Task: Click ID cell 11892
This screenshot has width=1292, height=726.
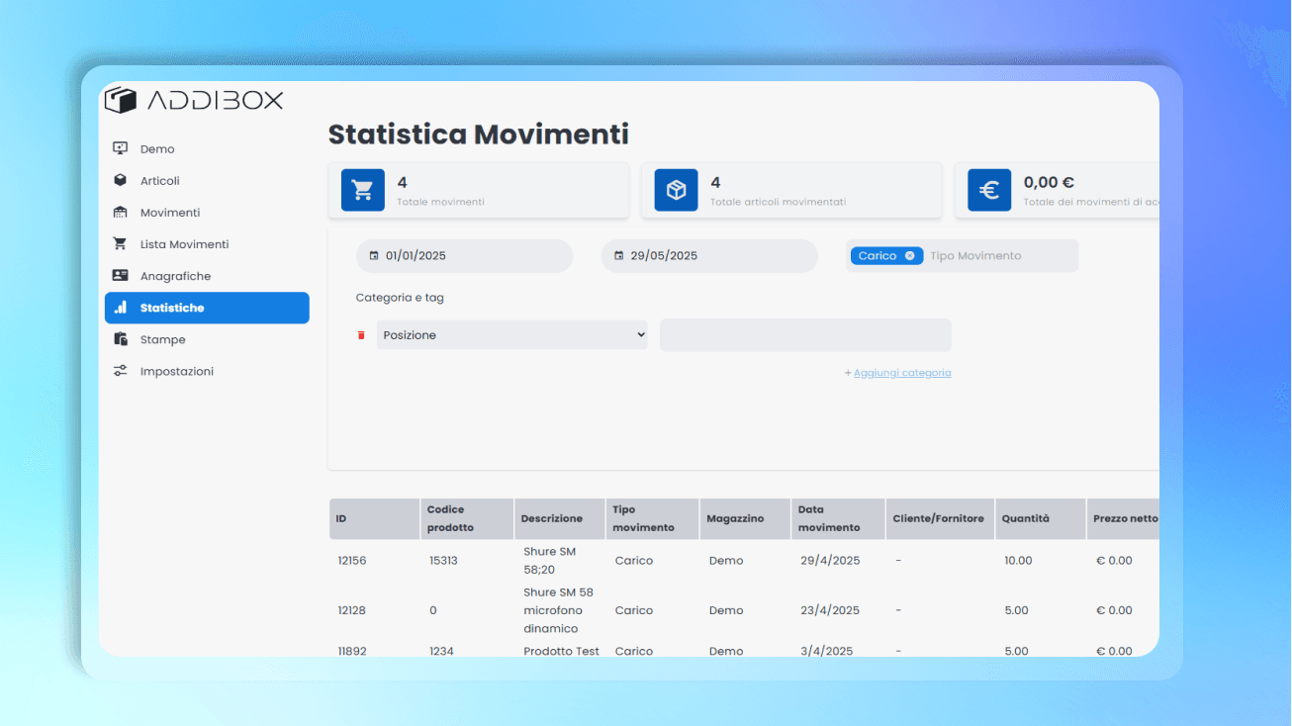Action: coord(352,651)
